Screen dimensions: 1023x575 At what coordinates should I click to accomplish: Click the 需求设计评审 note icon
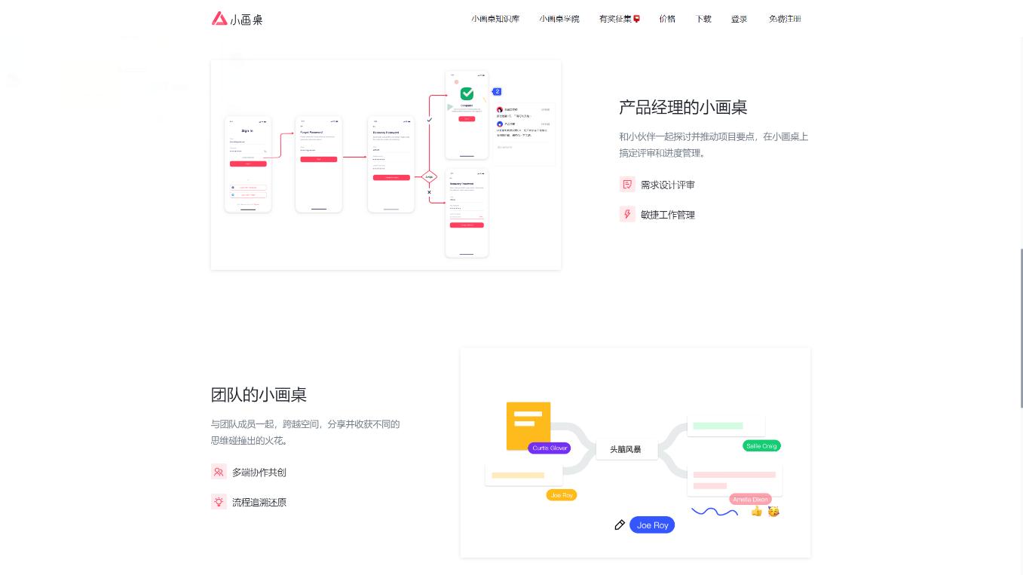click(627, 185)
